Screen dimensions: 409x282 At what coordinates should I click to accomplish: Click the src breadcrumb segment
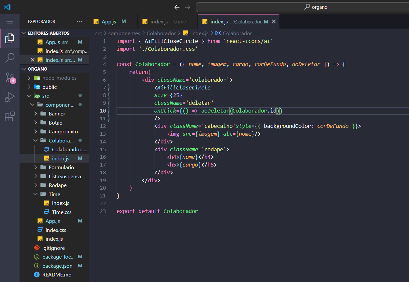point(99,33)
